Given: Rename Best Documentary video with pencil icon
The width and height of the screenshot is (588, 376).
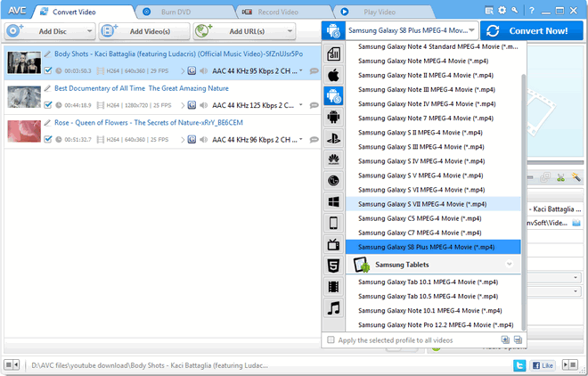Looking at the screenshot, I should pos(47,88).
